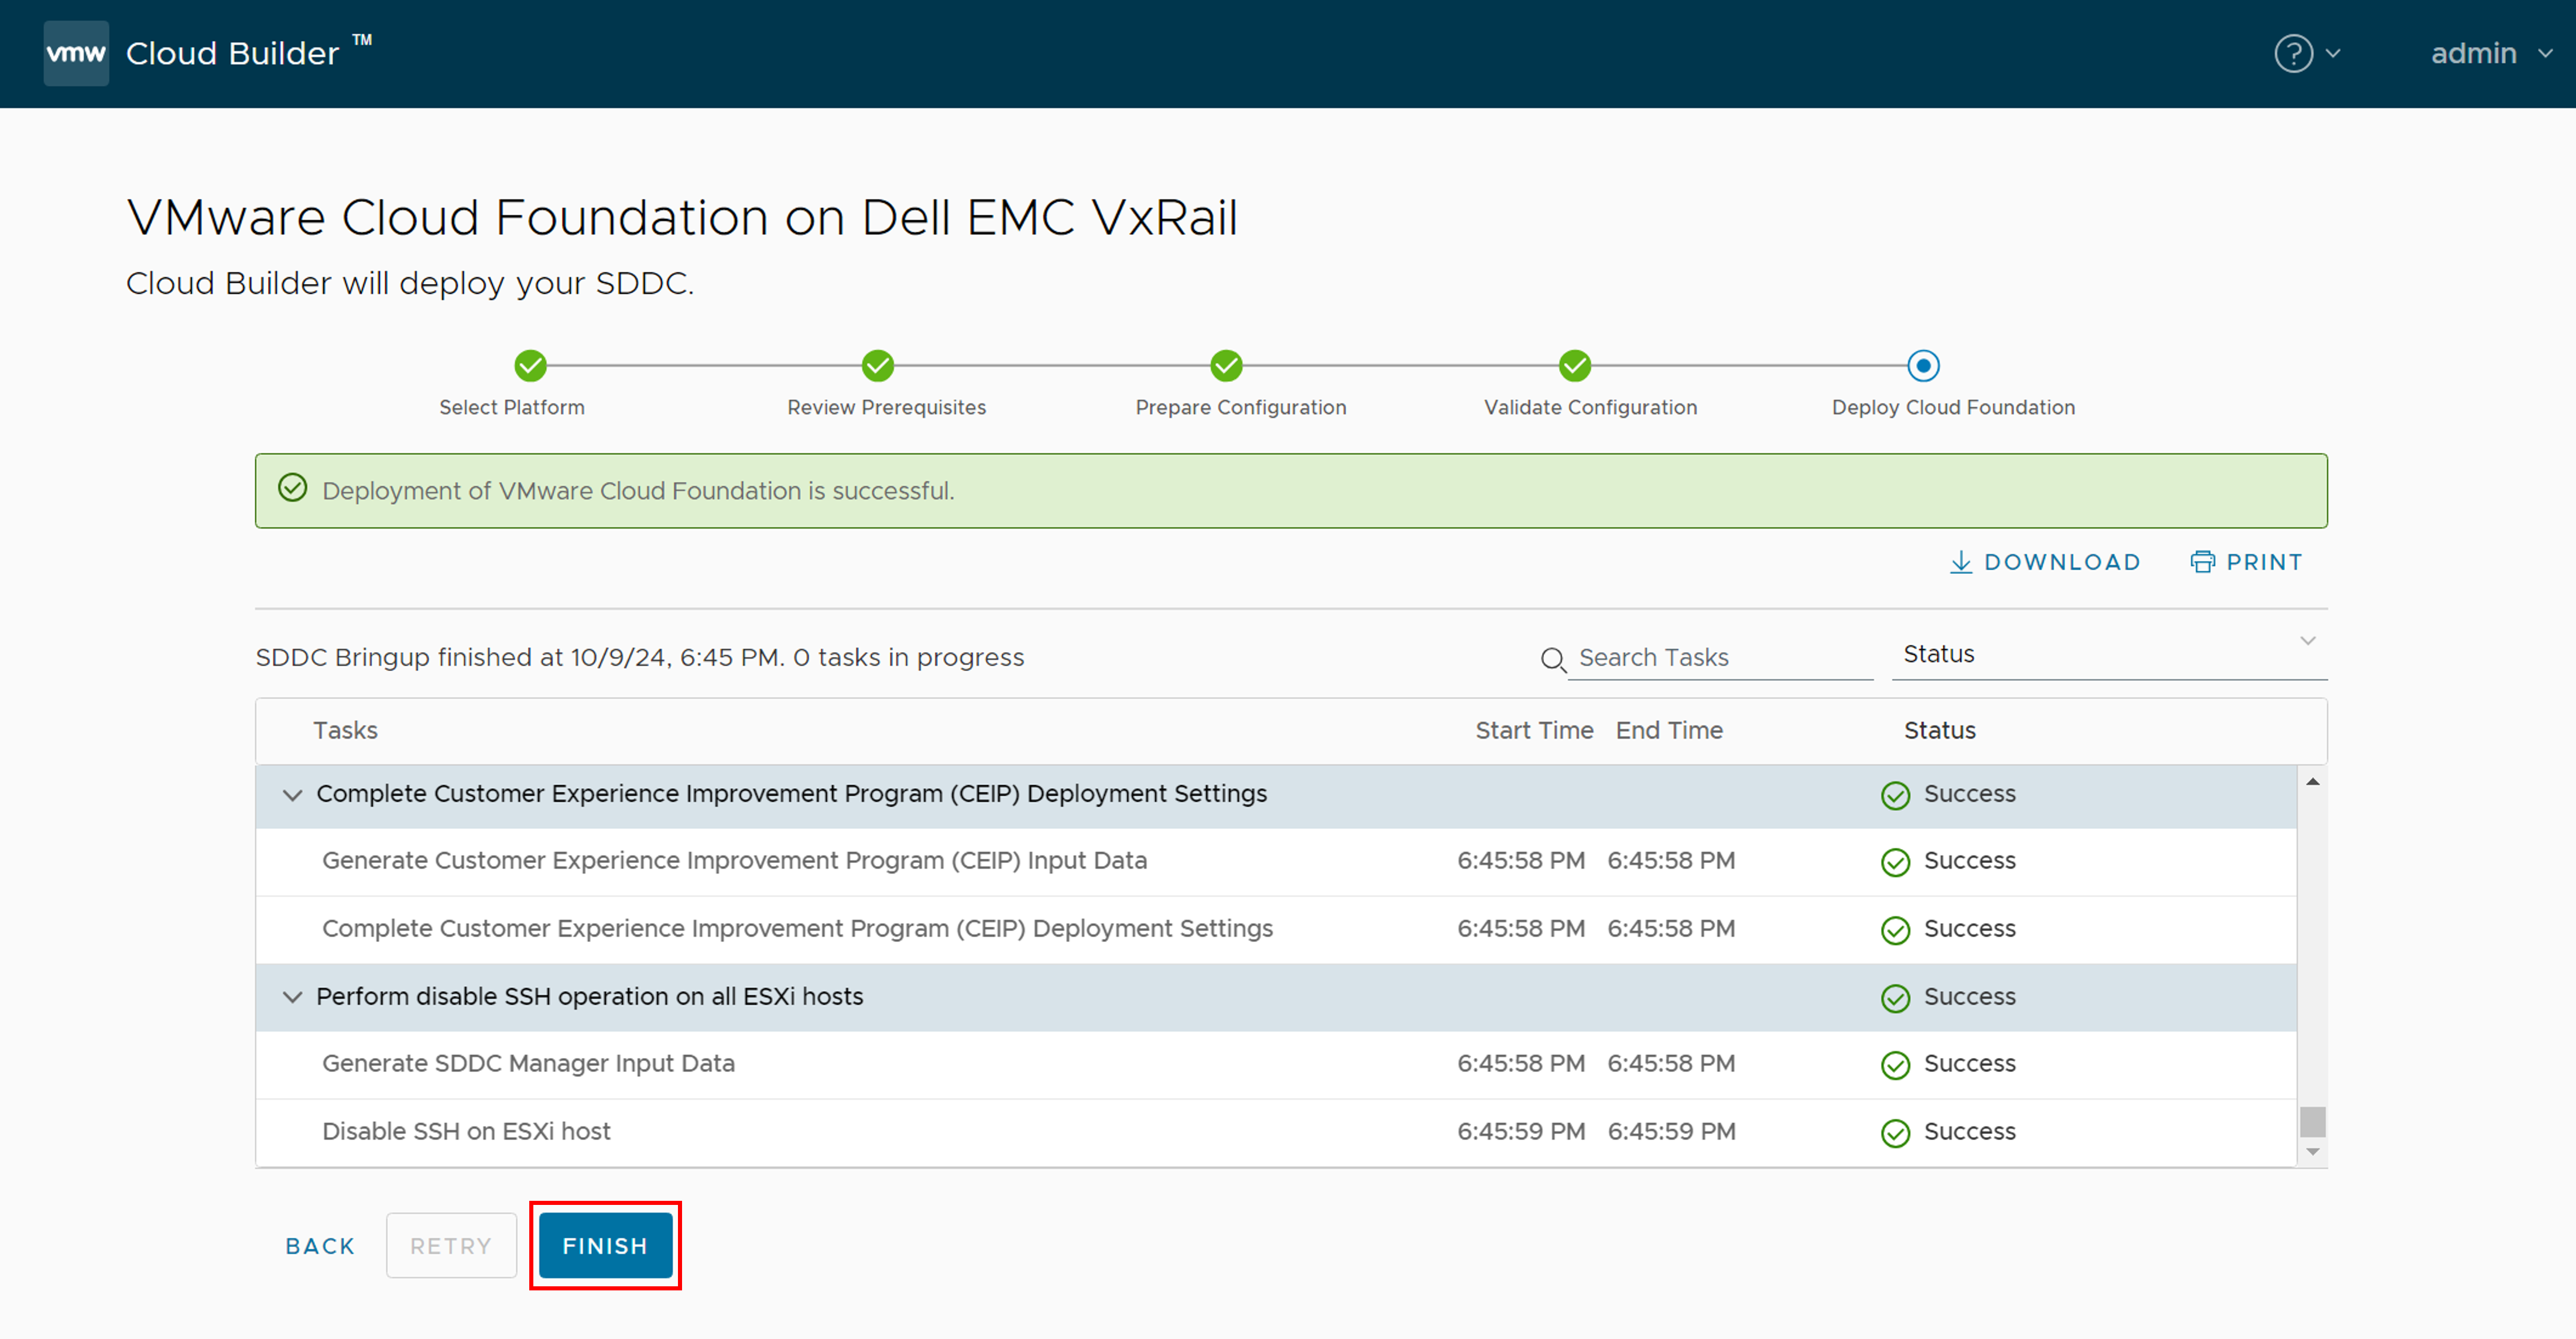Image resolution: width=2576 pixels, height=1339 pixels.
Task: Click the End Time column header
Action: (1669, 730)
